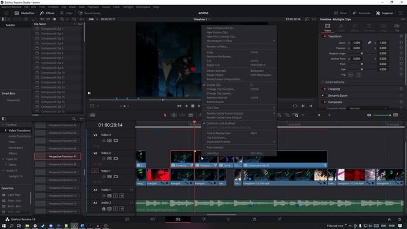Select the V1 destination control

95,171
